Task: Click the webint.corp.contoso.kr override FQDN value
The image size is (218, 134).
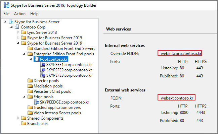Action: click(181, 54)
